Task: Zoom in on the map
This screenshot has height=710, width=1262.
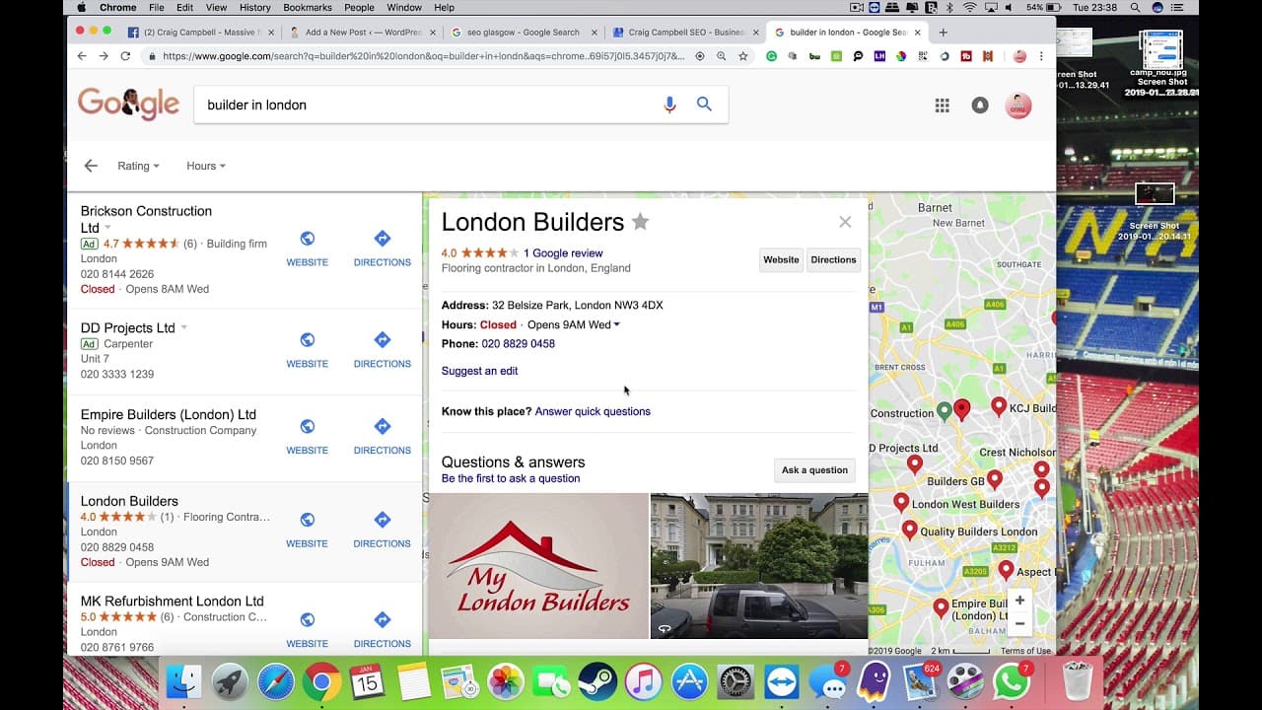Action: click(1019, 601)
